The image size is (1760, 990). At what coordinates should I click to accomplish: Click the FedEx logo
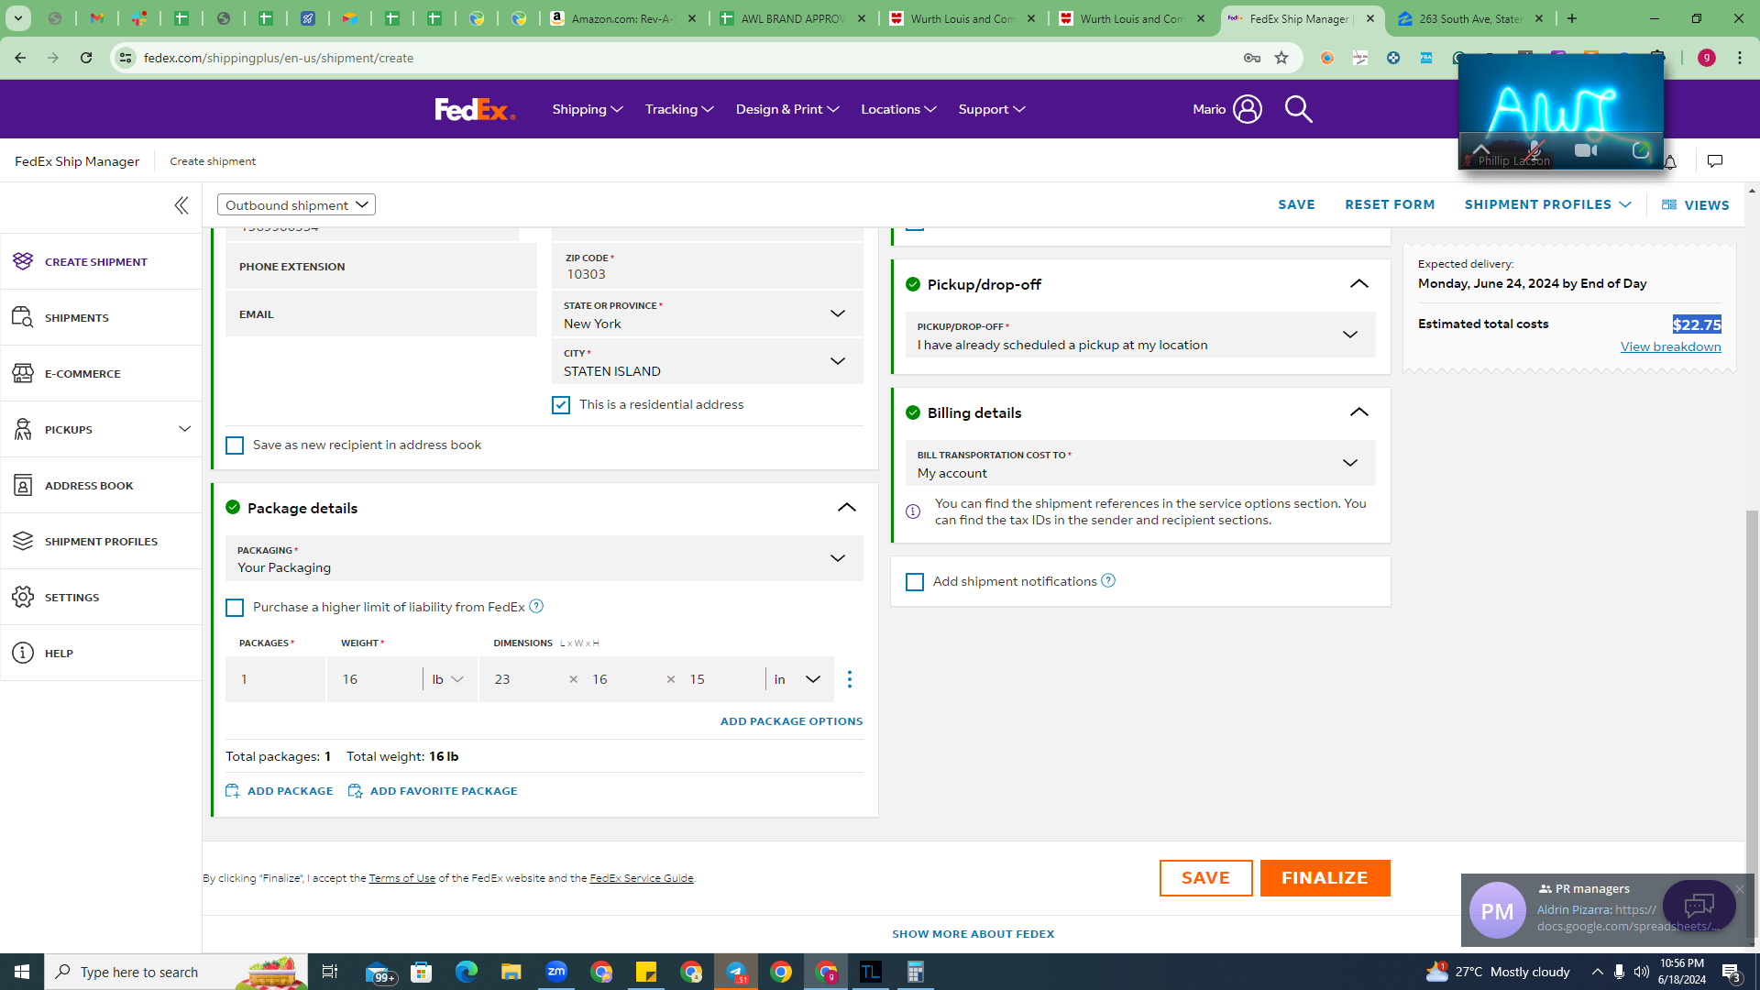click(x=475, y=109)
